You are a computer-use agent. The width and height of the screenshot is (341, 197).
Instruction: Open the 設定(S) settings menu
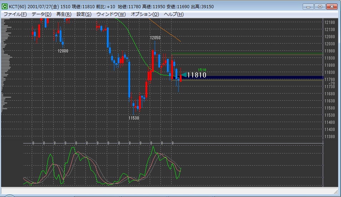pos(84,14)
